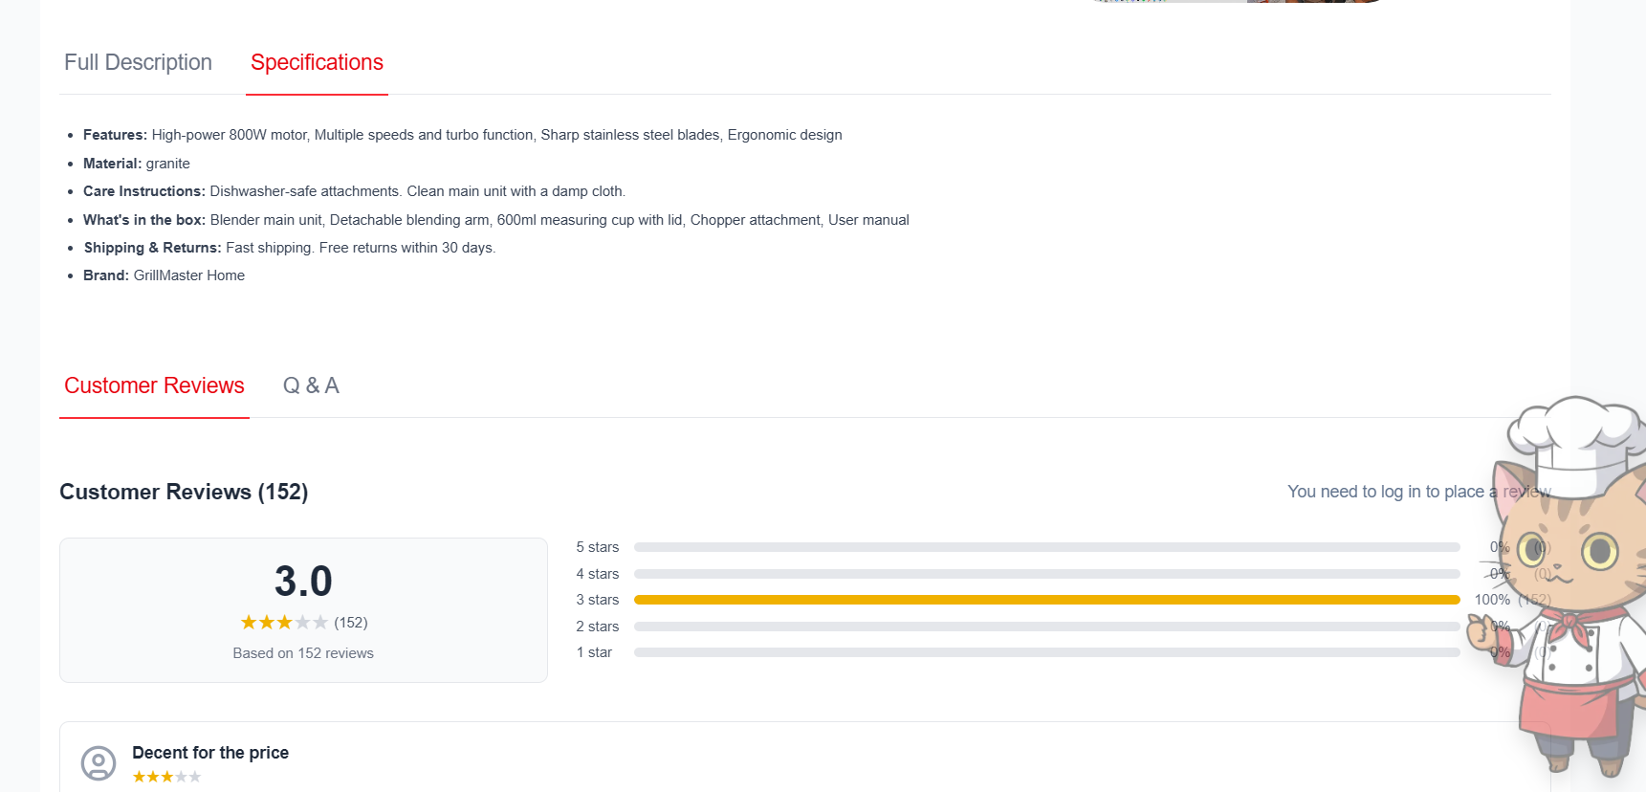This screenshot has height=792, width=1646.
Task: Click the Based on 152 reviews text
Action: tap(303, 653)
